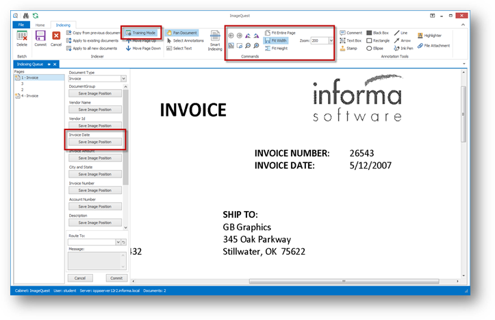
Task: Save Image Position for Invoice Date
Action: (95, 142)
